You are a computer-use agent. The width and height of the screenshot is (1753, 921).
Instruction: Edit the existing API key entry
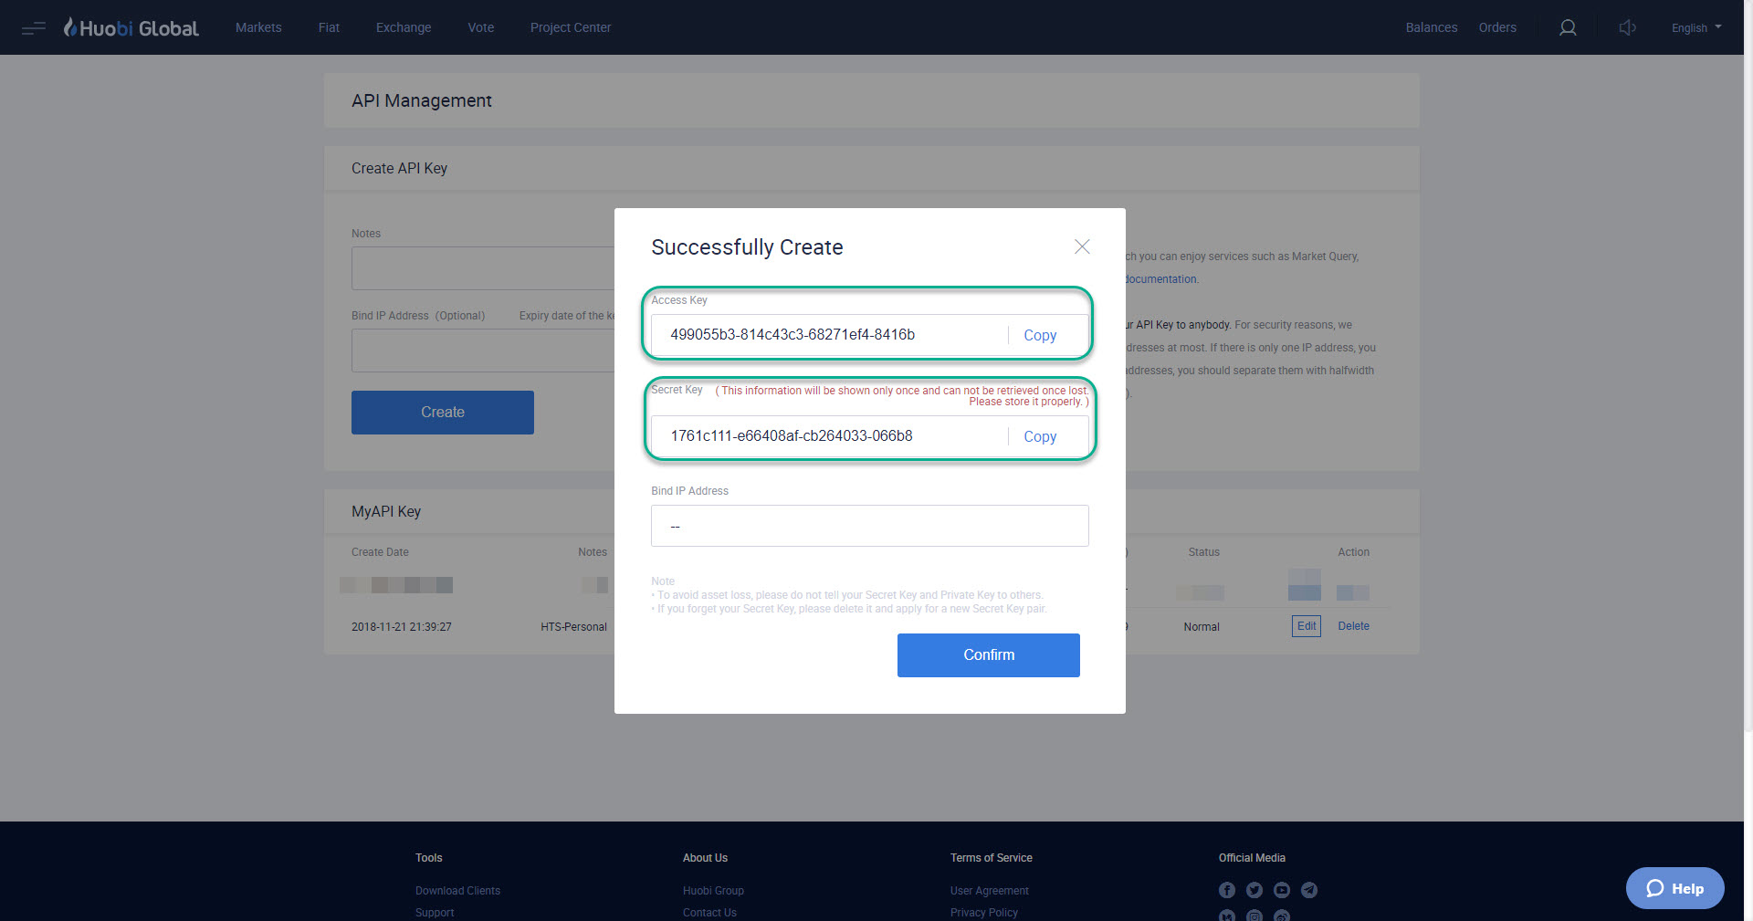(1306, 626)
